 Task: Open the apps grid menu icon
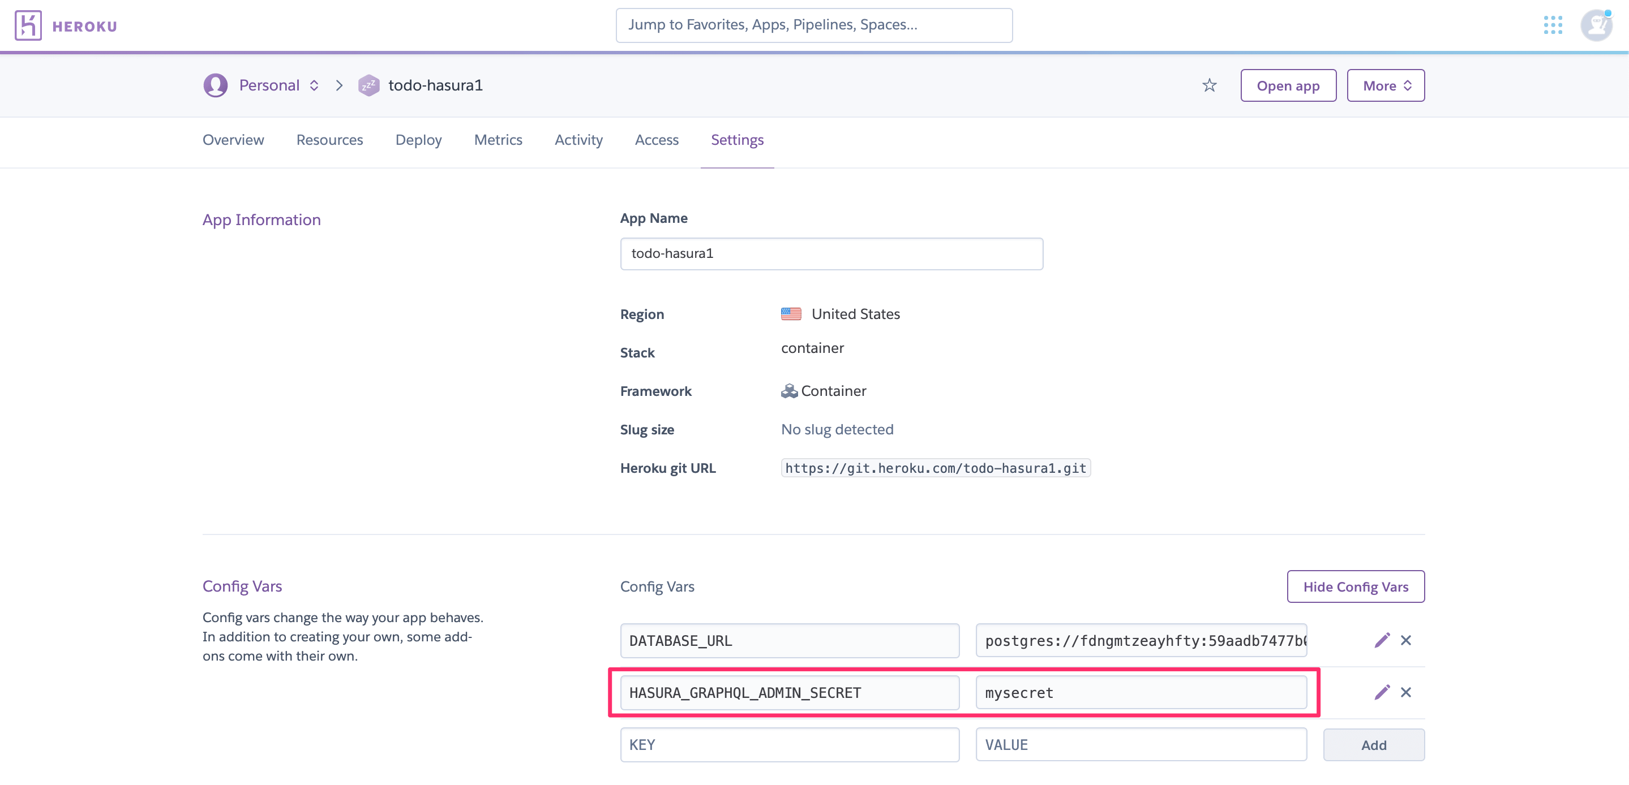[x=1553, y=25]
